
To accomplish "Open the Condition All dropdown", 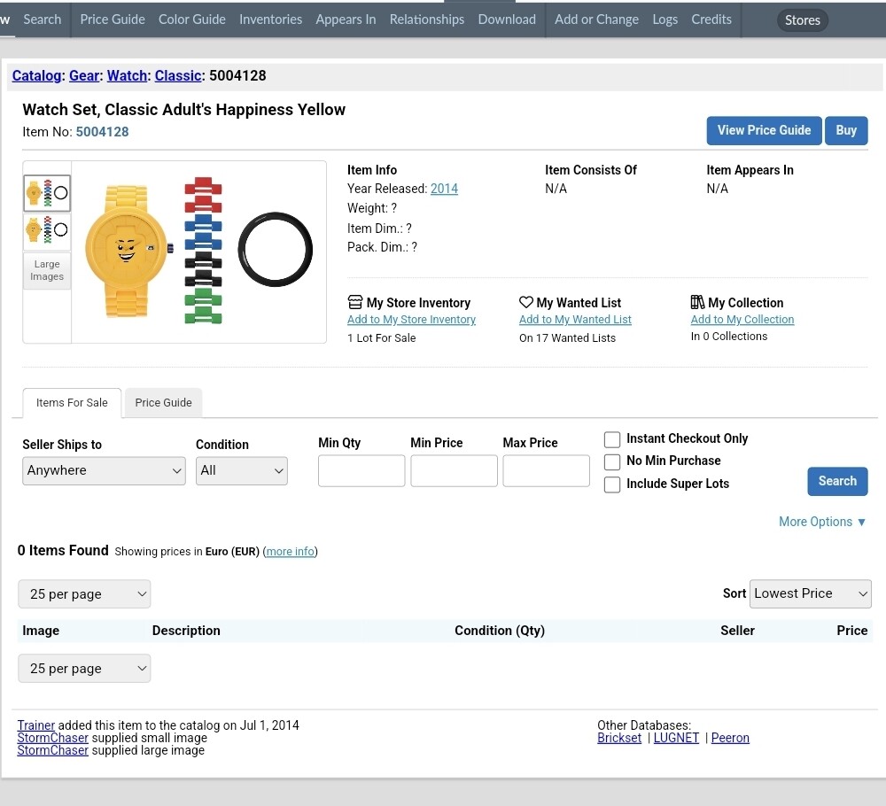I will (x=241, y=470).
